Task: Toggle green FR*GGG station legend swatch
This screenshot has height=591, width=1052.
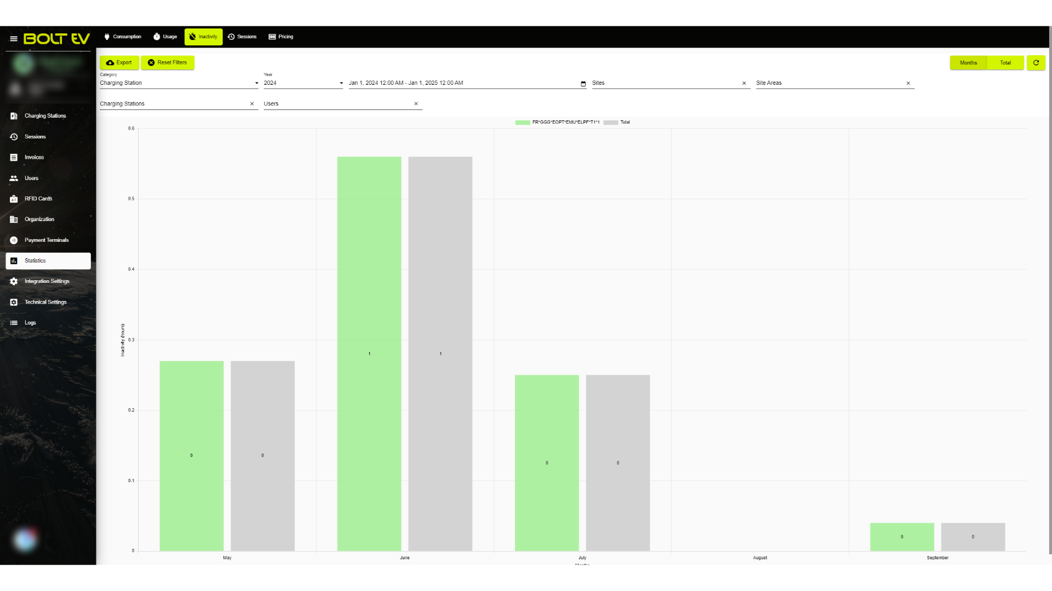Action: (523, 123)
